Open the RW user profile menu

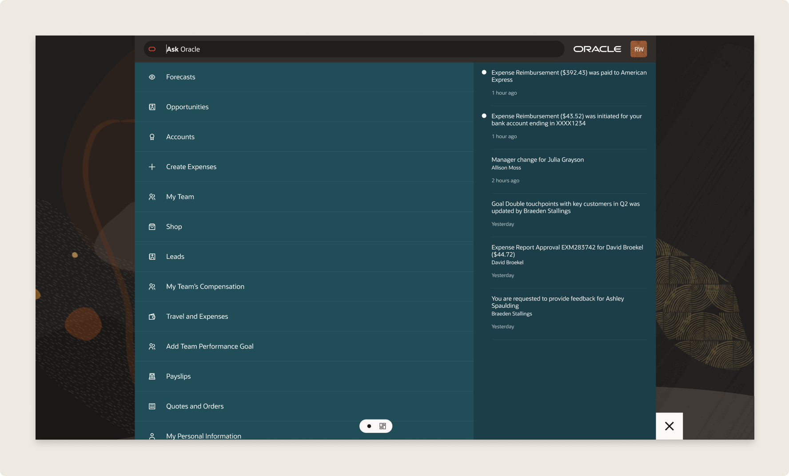(638, 49)
